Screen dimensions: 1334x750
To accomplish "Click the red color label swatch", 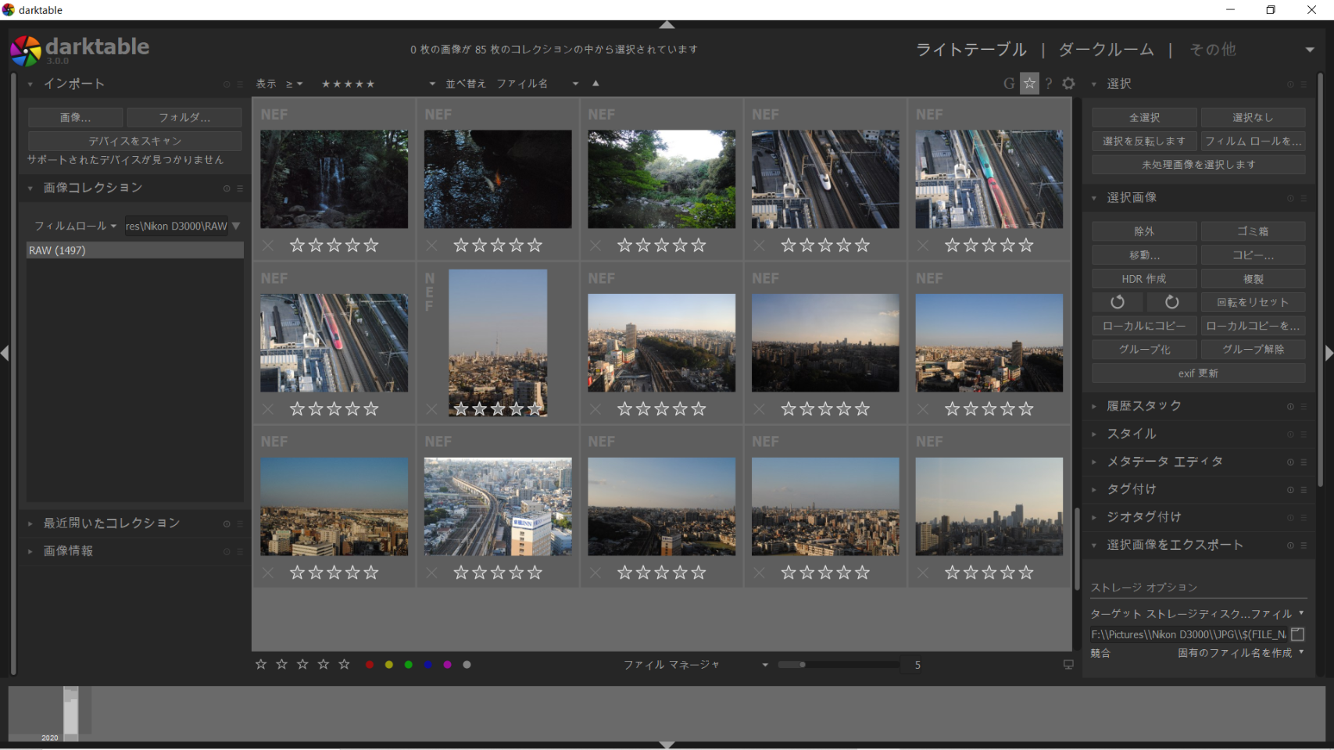I will pos(370,665).
